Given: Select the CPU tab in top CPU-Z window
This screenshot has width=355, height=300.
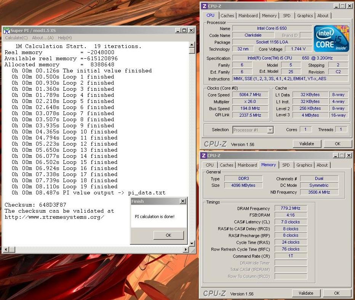Looking at the screenshot, I should (210, 15).
